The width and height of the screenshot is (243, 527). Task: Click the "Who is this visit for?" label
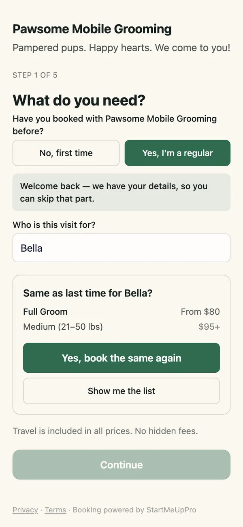(x=54, y=225)
